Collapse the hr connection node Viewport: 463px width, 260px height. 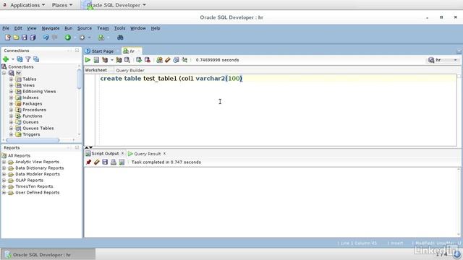coord(4,73)
